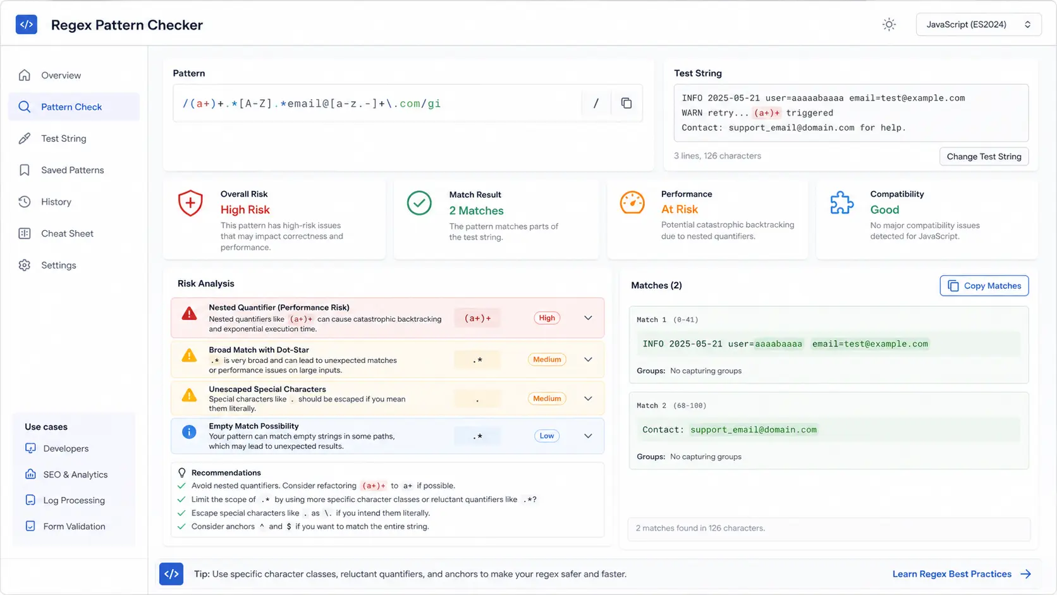Click the Overall Risk shield icon
Screen dimensions: 1057x595
pos(190,204)
